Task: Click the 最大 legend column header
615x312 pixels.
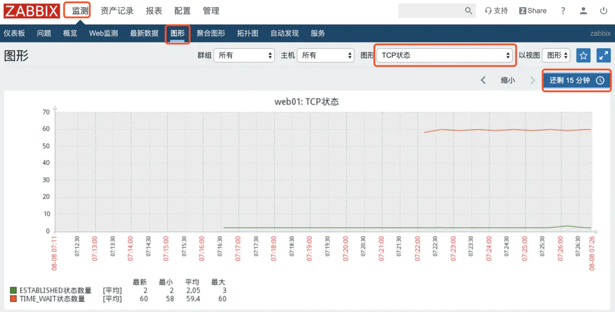Action: point(218,282)
